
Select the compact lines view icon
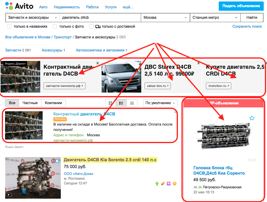pos(132,103)
